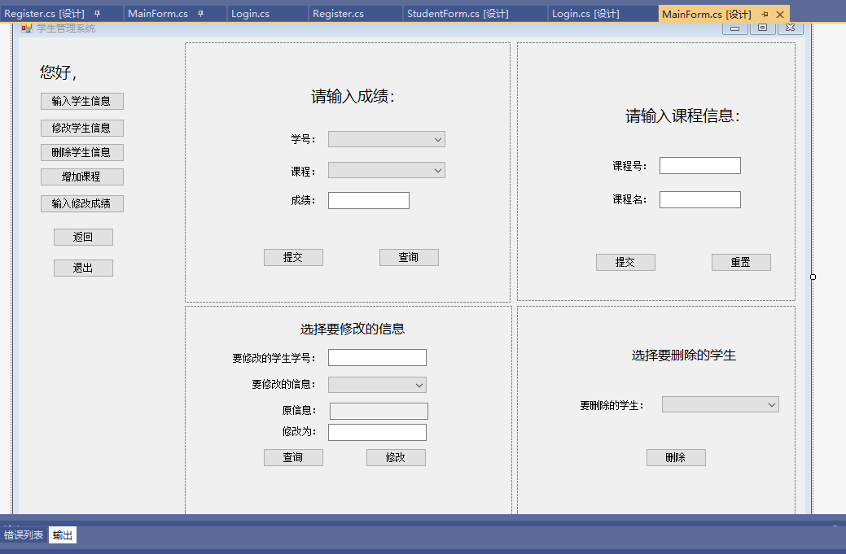Image resolution: width=846 pixels, height=554 pixels.
Task: Unpin the active MainForm.cs [设计] tab
Action: click(x=765, y=14)
